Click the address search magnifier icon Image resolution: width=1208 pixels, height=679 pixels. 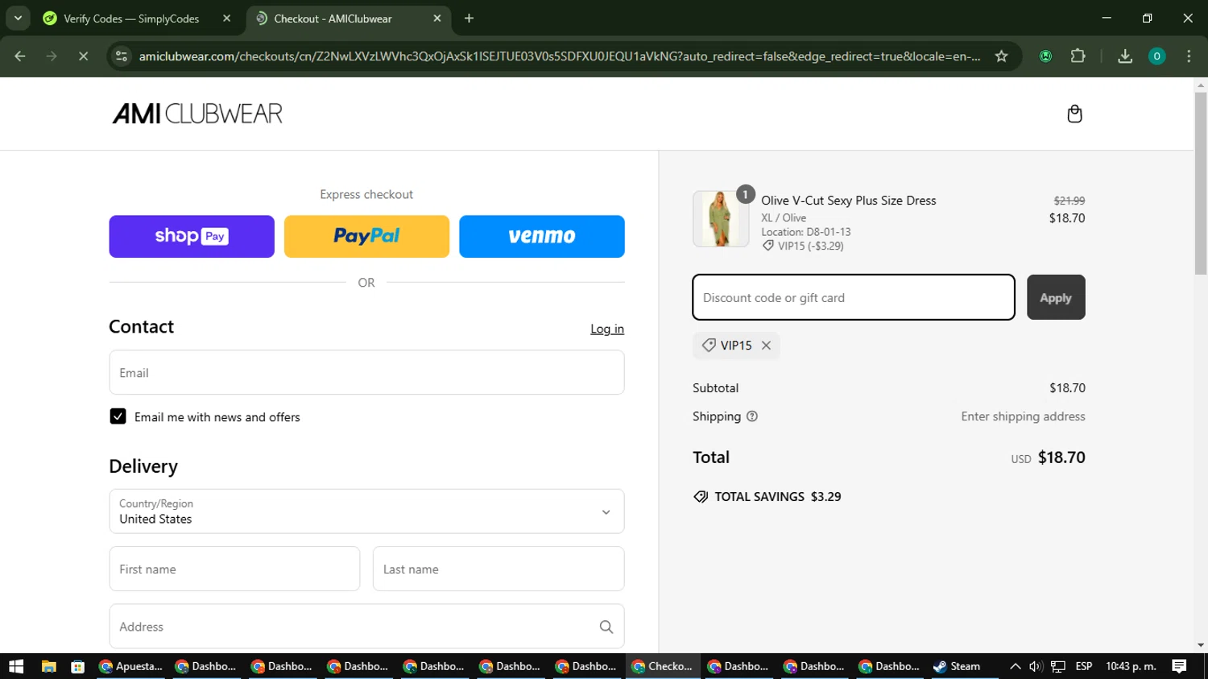coord(606,627)
